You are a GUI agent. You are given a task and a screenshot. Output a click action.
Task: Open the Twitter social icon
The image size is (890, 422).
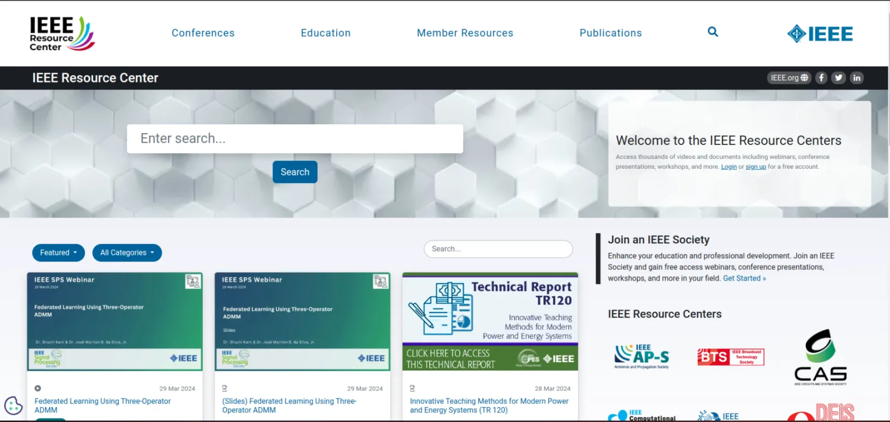[838, 78]
